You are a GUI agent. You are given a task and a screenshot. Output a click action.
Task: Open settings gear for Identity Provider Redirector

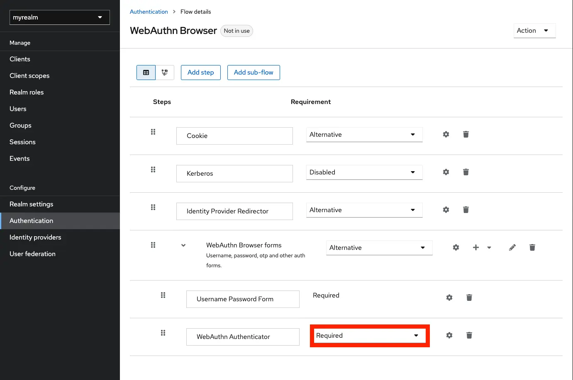tap(446, 210)
